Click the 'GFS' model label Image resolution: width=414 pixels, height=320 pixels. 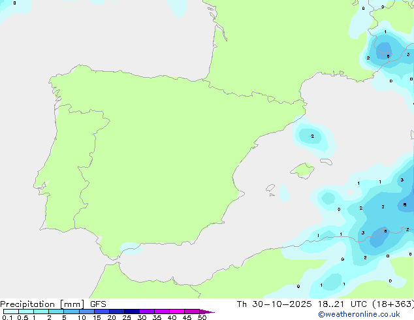tap(98, 304)
